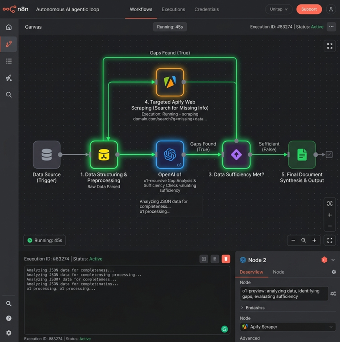Open the user profile icon
This screenshot has width=340, height=342.
331,9
